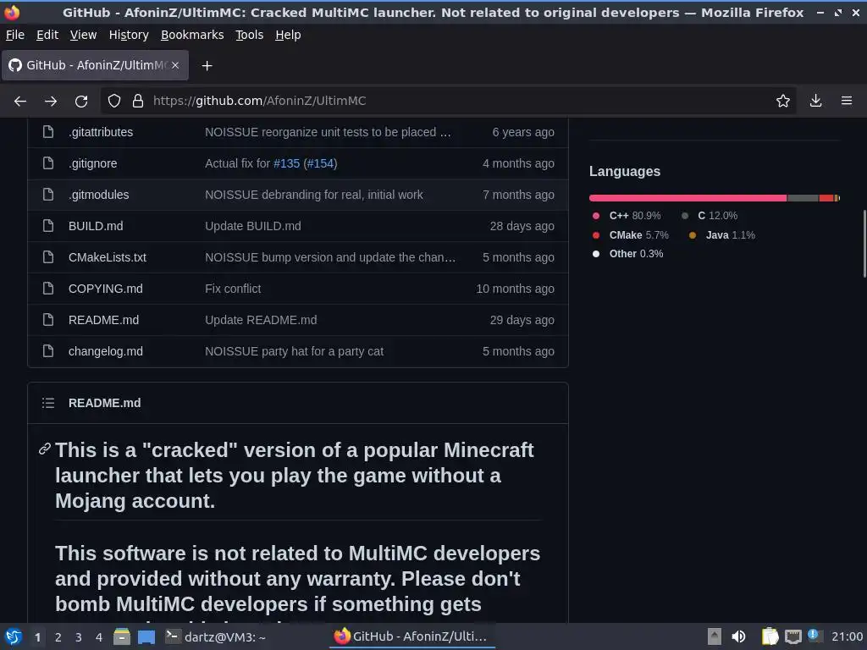The image size is (867, 650).
Task: Open issue #135 link
Action: (286, 163)
